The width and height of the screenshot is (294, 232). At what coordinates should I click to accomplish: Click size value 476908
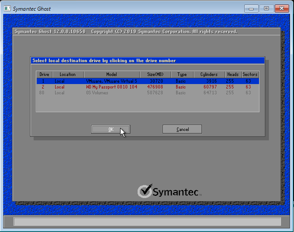click(155, 87)
